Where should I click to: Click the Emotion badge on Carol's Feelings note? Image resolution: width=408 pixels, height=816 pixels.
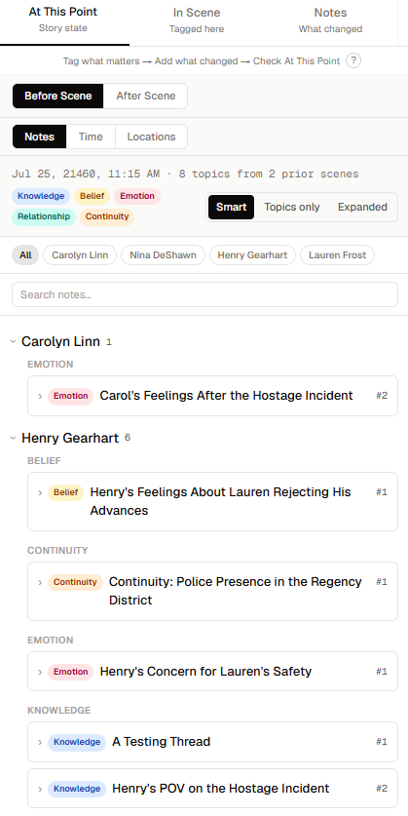(71, 396)
